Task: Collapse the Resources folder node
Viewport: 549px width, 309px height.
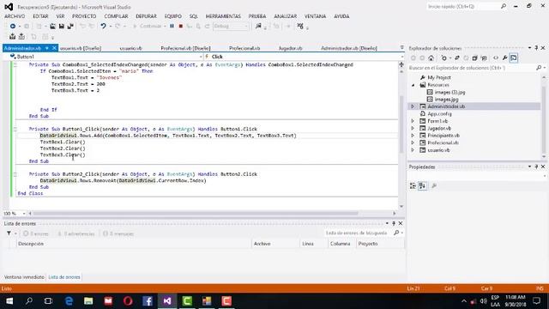Action: tap(413, 85)
